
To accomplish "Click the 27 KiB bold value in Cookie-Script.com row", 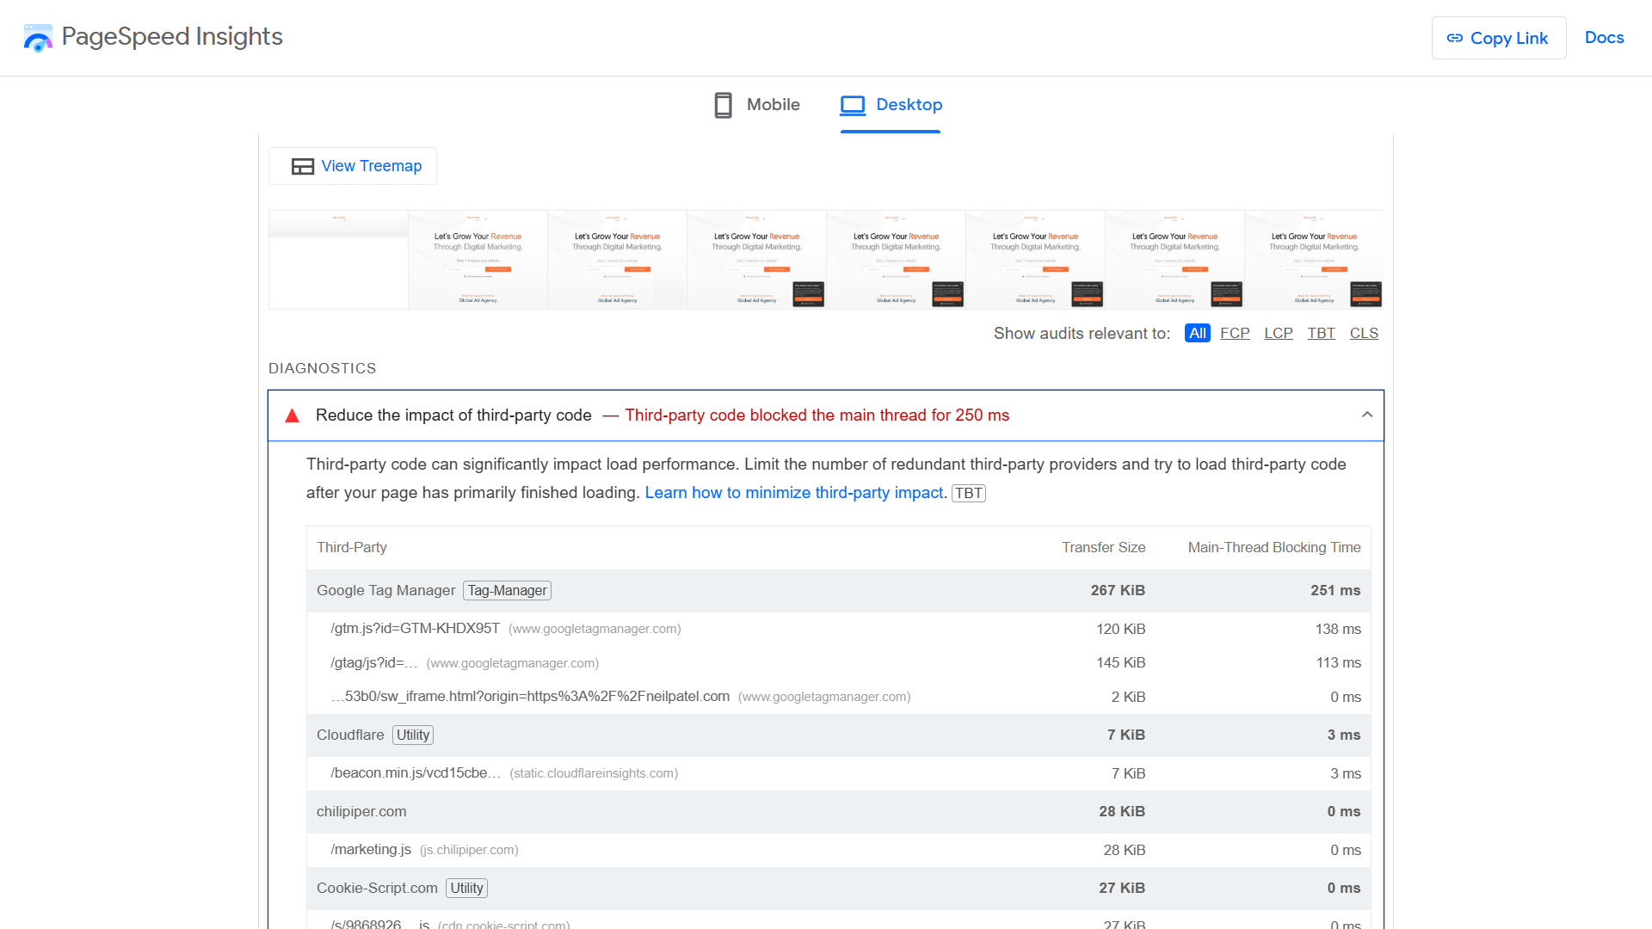I will 1122,888.
